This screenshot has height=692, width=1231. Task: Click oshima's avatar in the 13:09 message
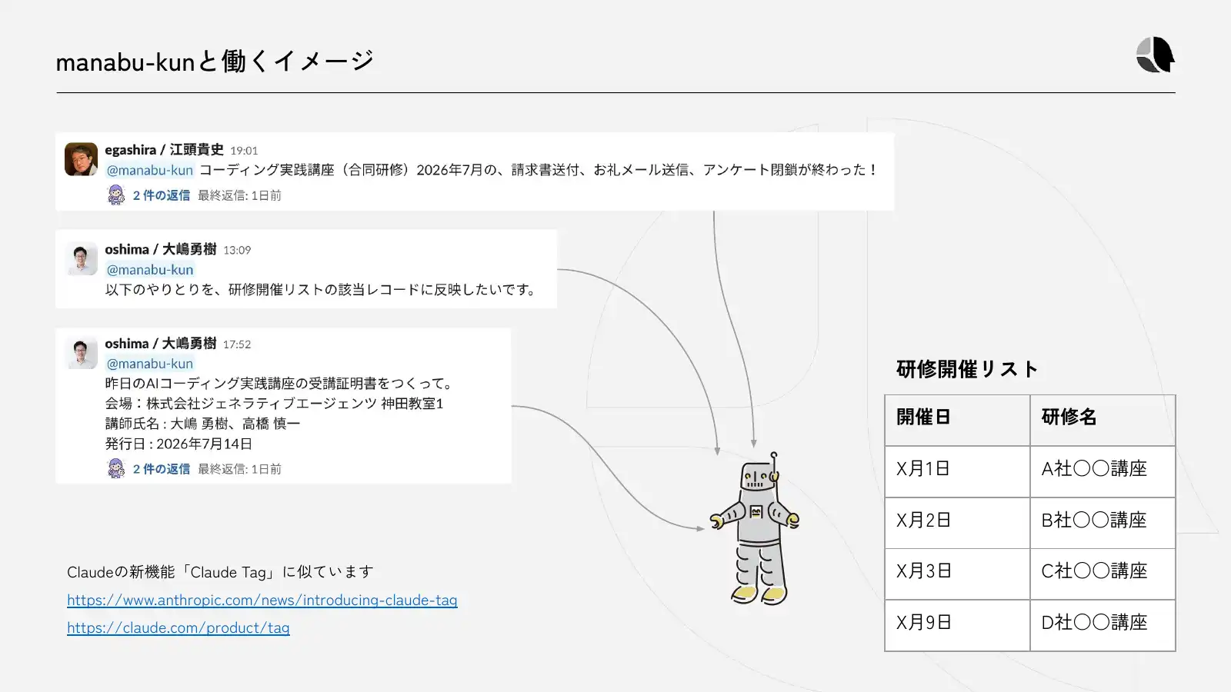[81, 258]
